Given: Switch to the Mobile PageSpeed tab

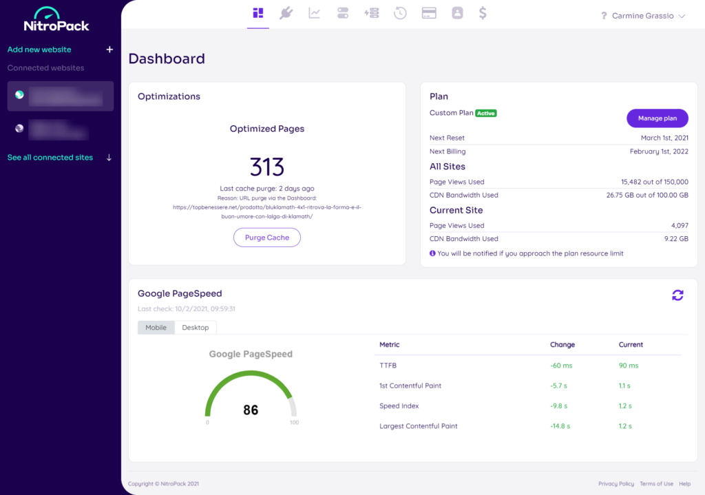Looking at the screenshot, I should click(x=156, y=327).
